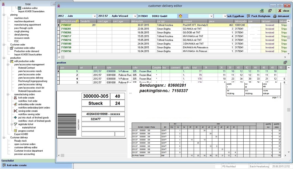
Task: Click the scissors icon for sewing-order create
Action: pyautogui.click(x=15, y=111)
